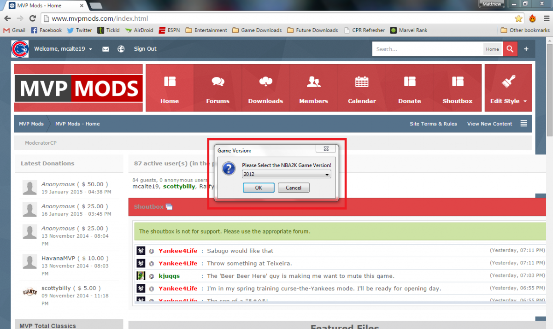Viewport: 553px width, 329px height.
Task: Click the Sign Out link
Action: click(x=145, y=49)
